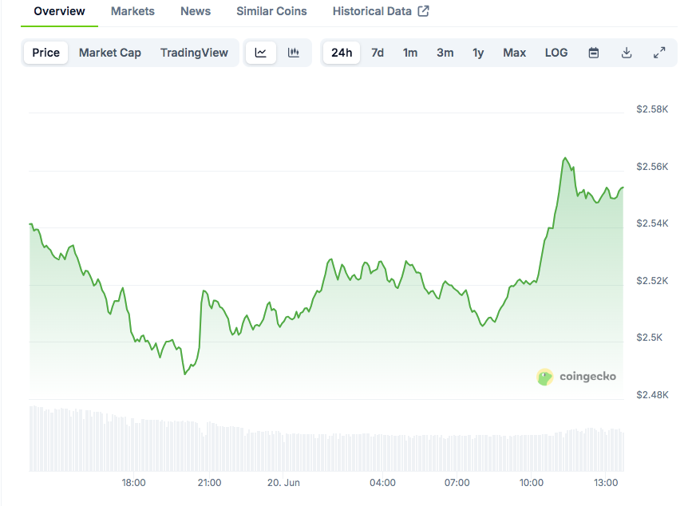Open the calendar date range picker
Viewport: 688px width, 506px height.
click(594, 53)
